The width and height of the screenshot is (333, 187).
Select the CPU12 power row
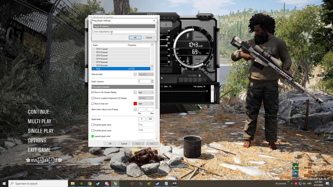point(121,52)
